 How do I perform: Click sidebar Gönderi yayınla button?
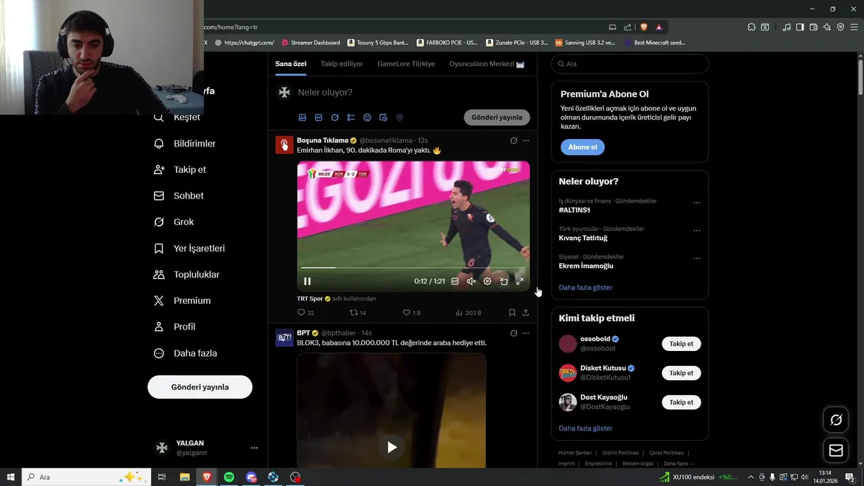200,387
